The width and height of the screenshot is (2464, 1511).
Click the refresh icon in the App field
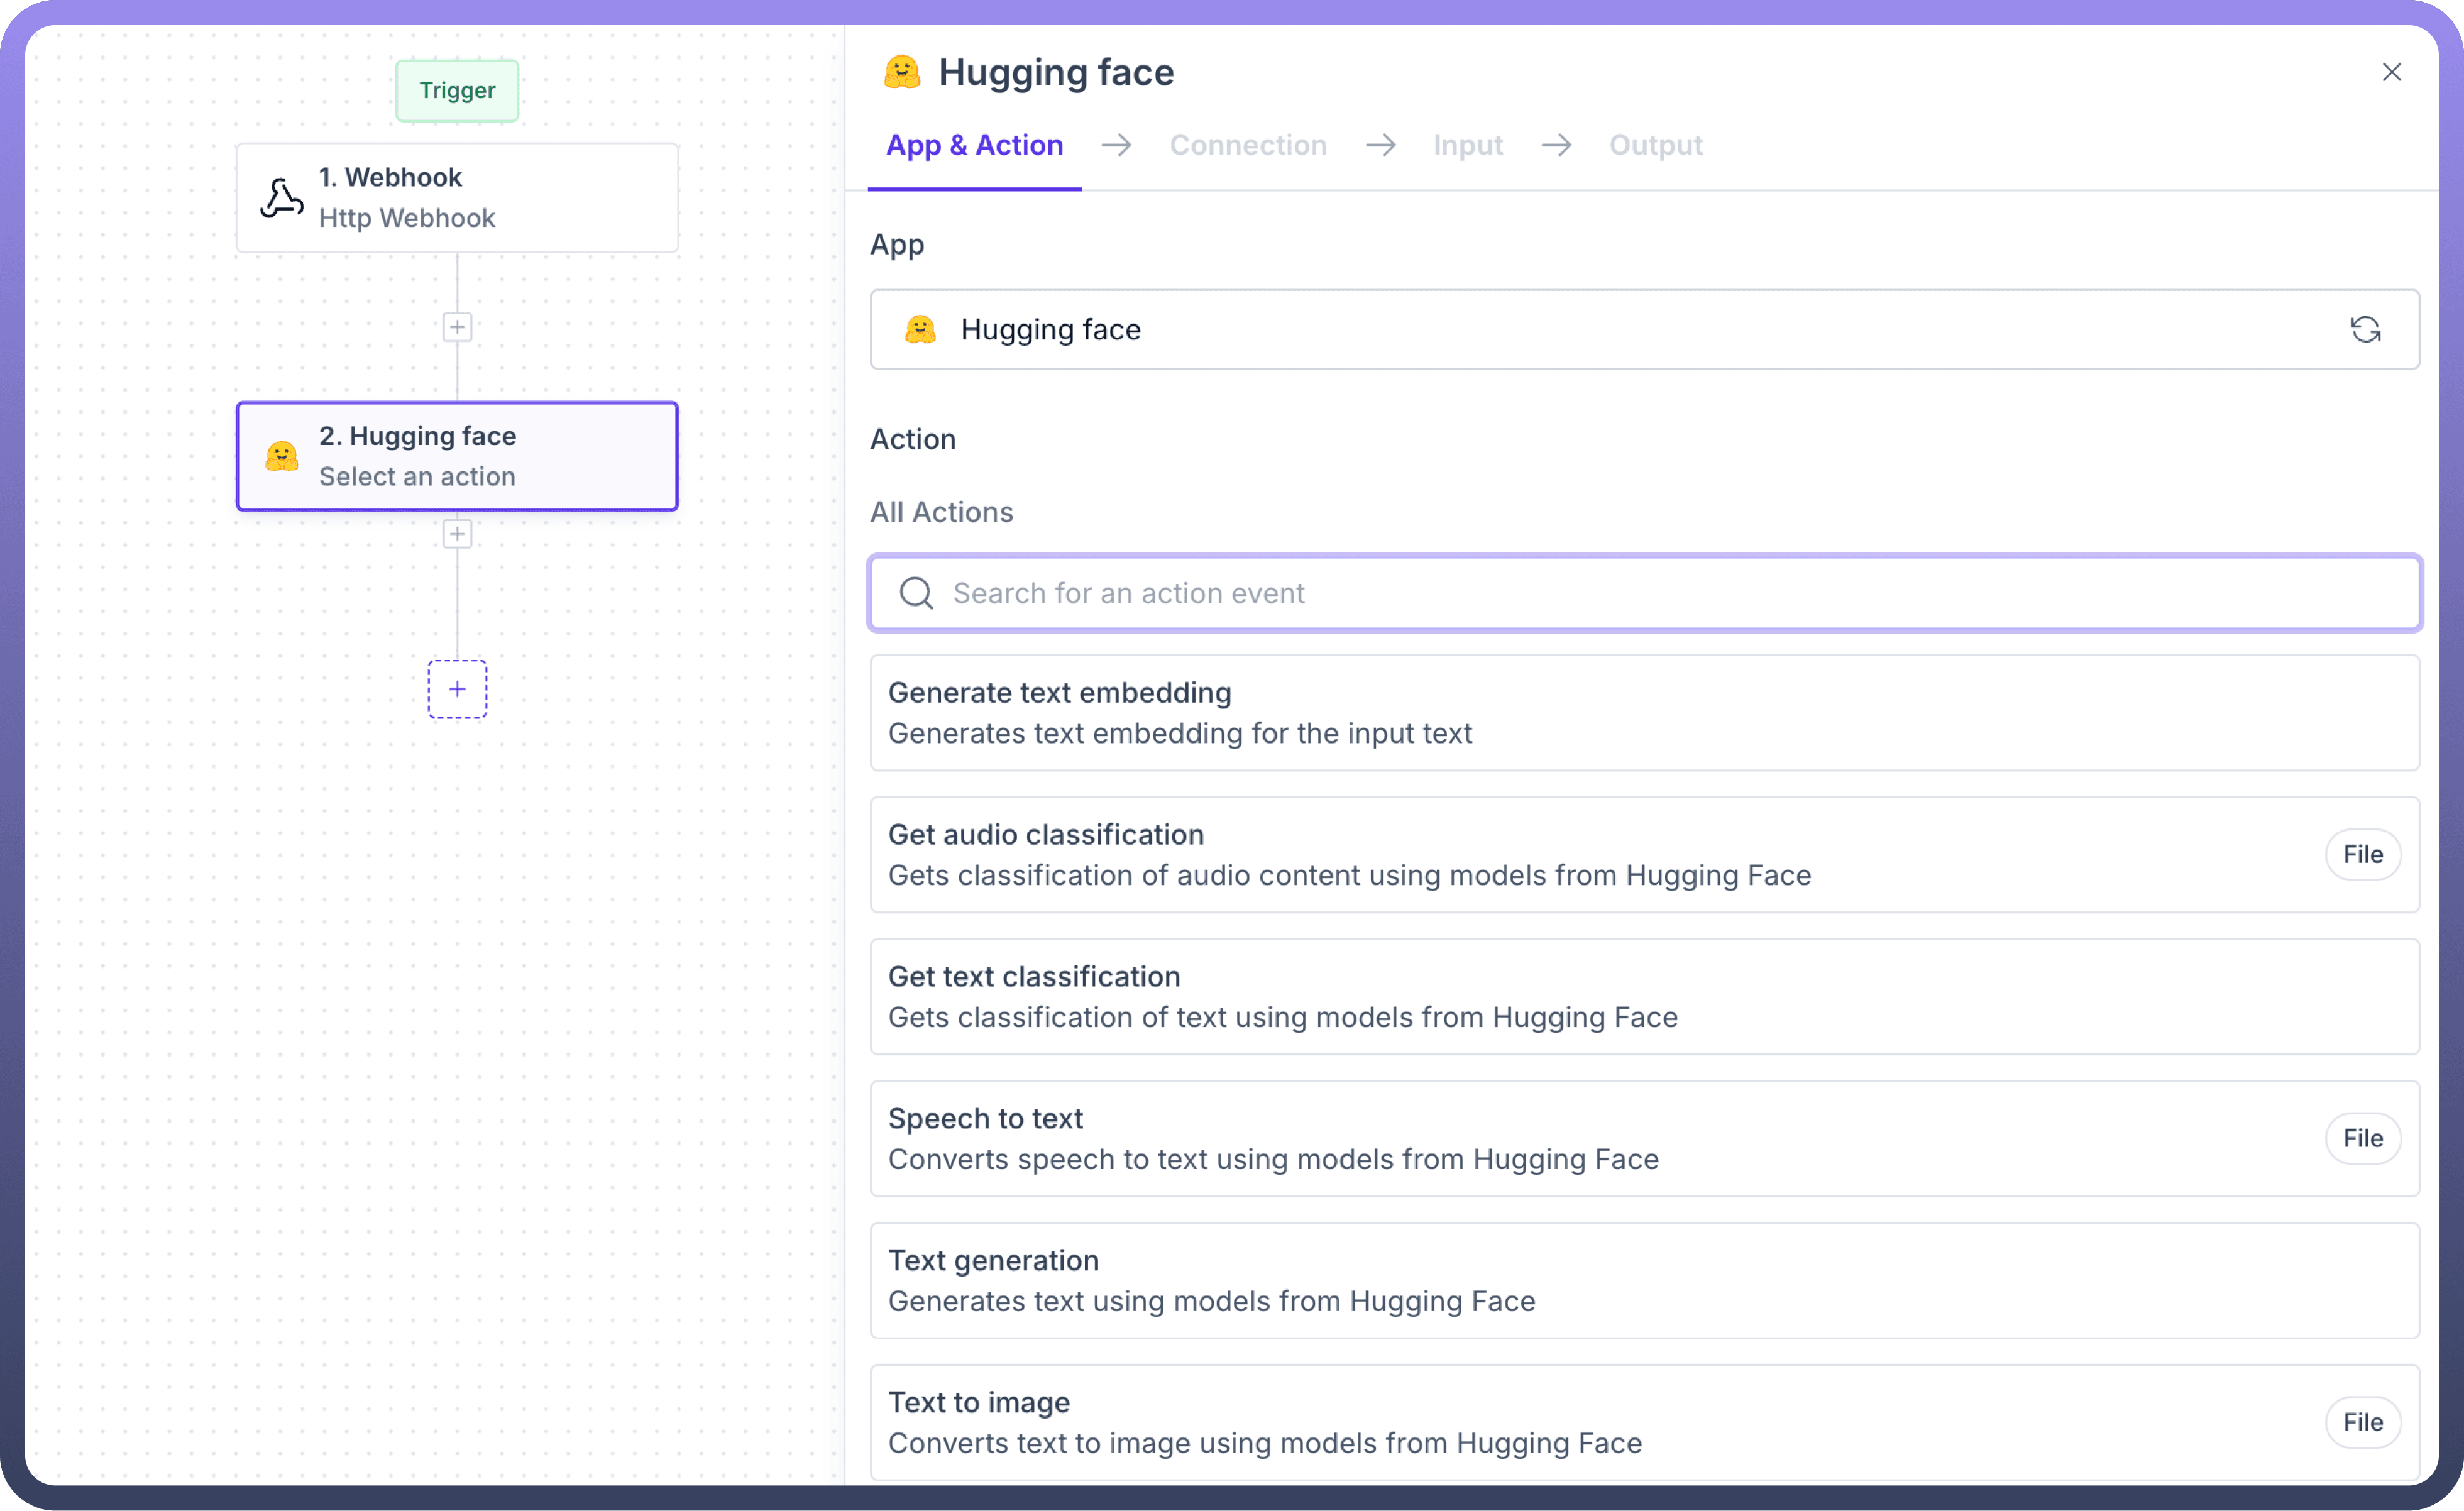coord(2364,329)
